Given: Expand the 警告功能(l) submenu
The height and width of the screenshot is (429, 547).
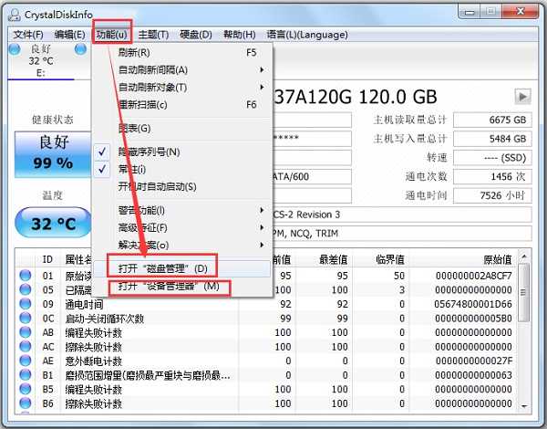Looking at the screenshot, I should 182,210.
